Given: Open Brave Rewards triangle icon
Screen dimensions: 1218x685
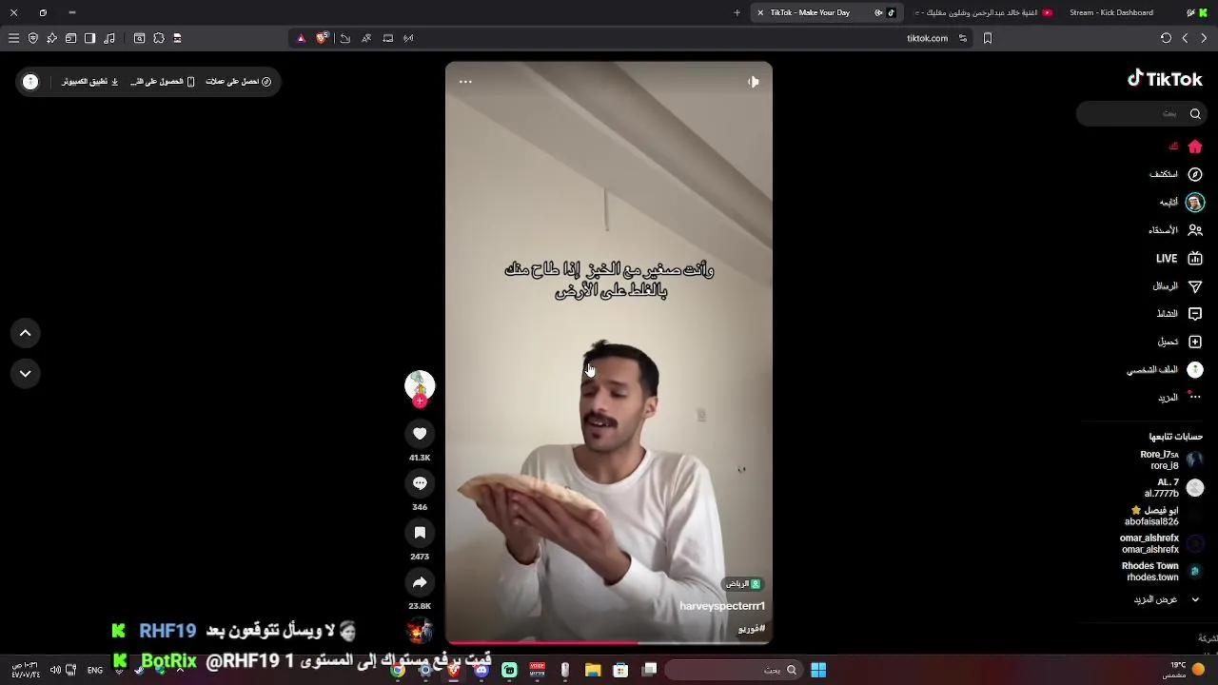Looking at the screenshot, I should pos(302,38).
